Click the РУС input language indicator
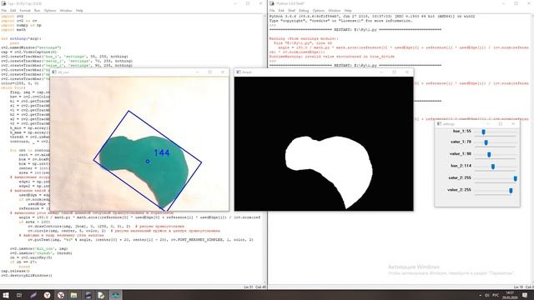534x300 pixels. click(x=496, y=295)
